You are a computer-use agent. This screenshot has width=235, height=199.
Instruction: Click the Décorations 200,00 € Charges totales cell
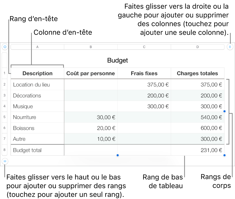(197, 95)
